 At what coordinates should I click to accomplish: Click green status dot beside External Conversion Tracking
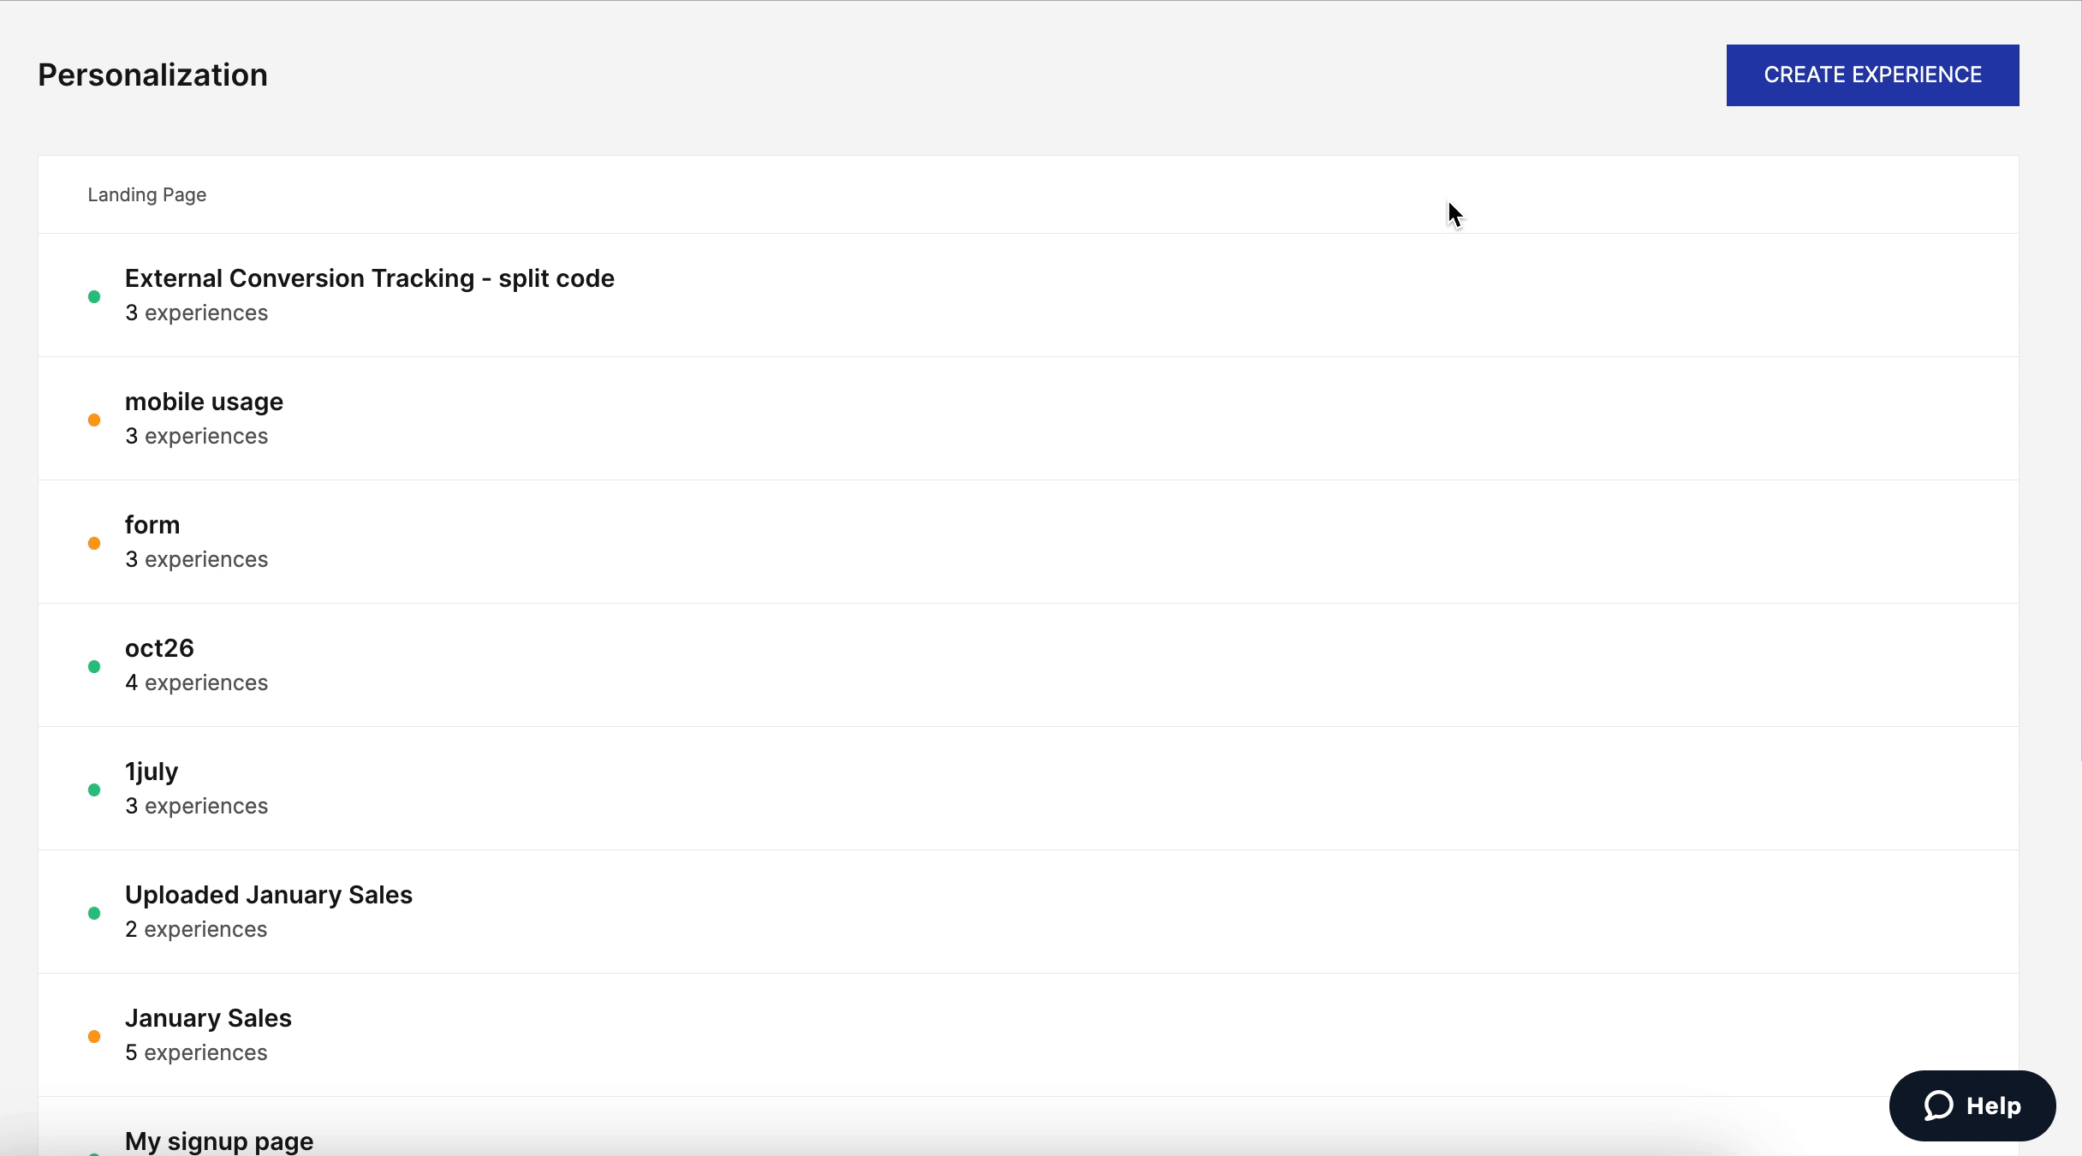pyautogui.click(x=94, y=296)
